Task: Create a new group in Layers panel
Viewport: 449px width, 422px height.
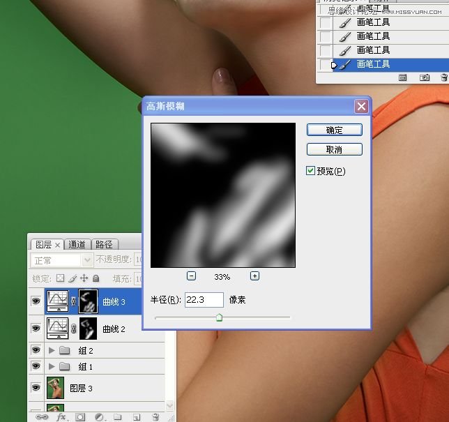Action: pos(117,417)
